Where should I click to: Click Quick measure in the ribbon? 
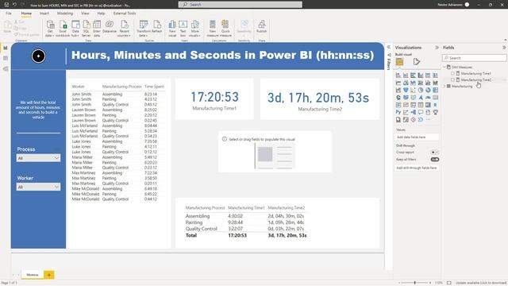pyautogui.click(x=225, y=29)
